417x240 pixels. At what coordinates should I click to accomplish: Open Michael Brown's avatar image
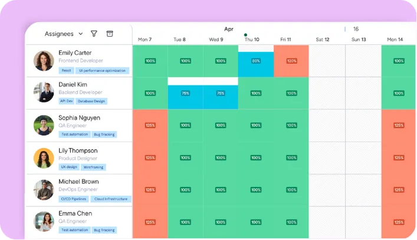44,190
